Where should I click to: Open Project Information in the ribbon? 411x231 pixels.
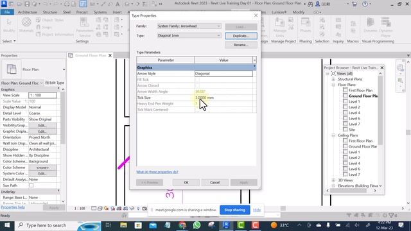(55, 34)
